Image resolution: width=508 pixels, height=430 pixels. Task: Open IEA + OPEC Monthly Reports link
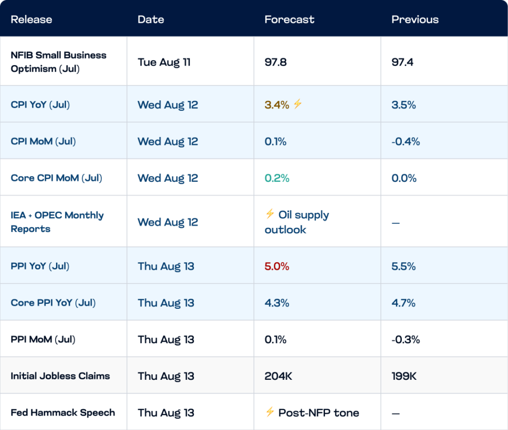[x=57, y=222]
